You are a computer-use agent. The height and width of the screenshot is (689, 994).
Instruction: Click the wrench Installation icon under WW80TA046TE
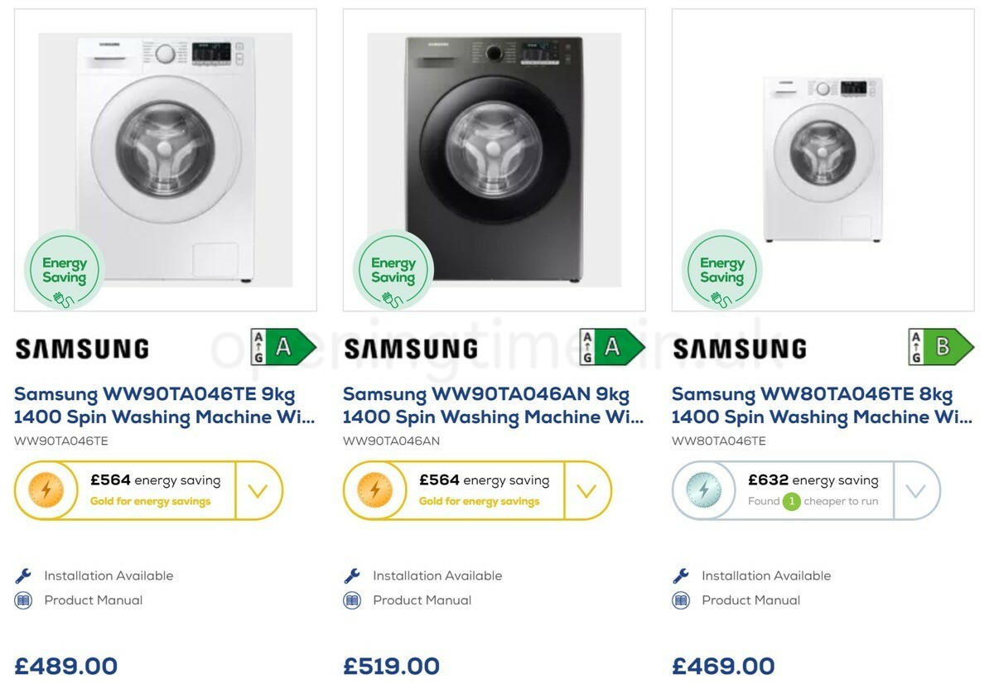tap(681, 575)
